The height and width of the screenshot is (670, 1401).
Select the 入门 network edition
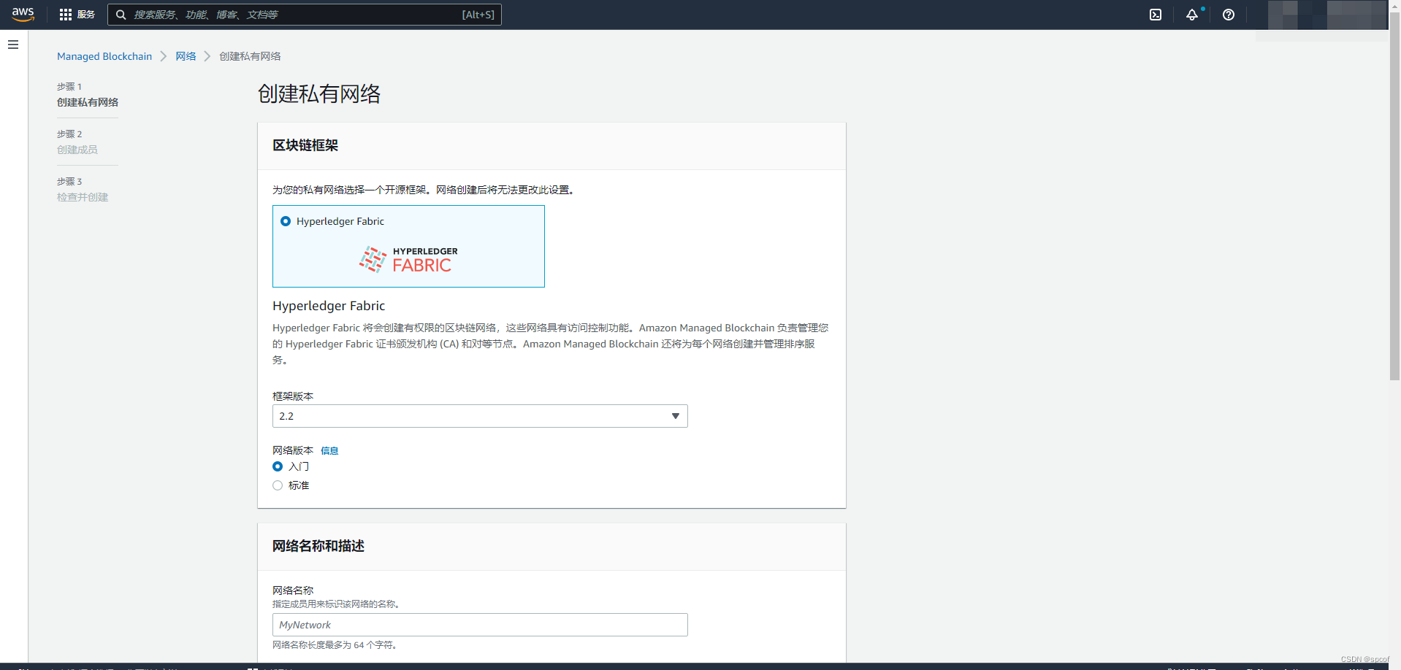click(278, 466)
